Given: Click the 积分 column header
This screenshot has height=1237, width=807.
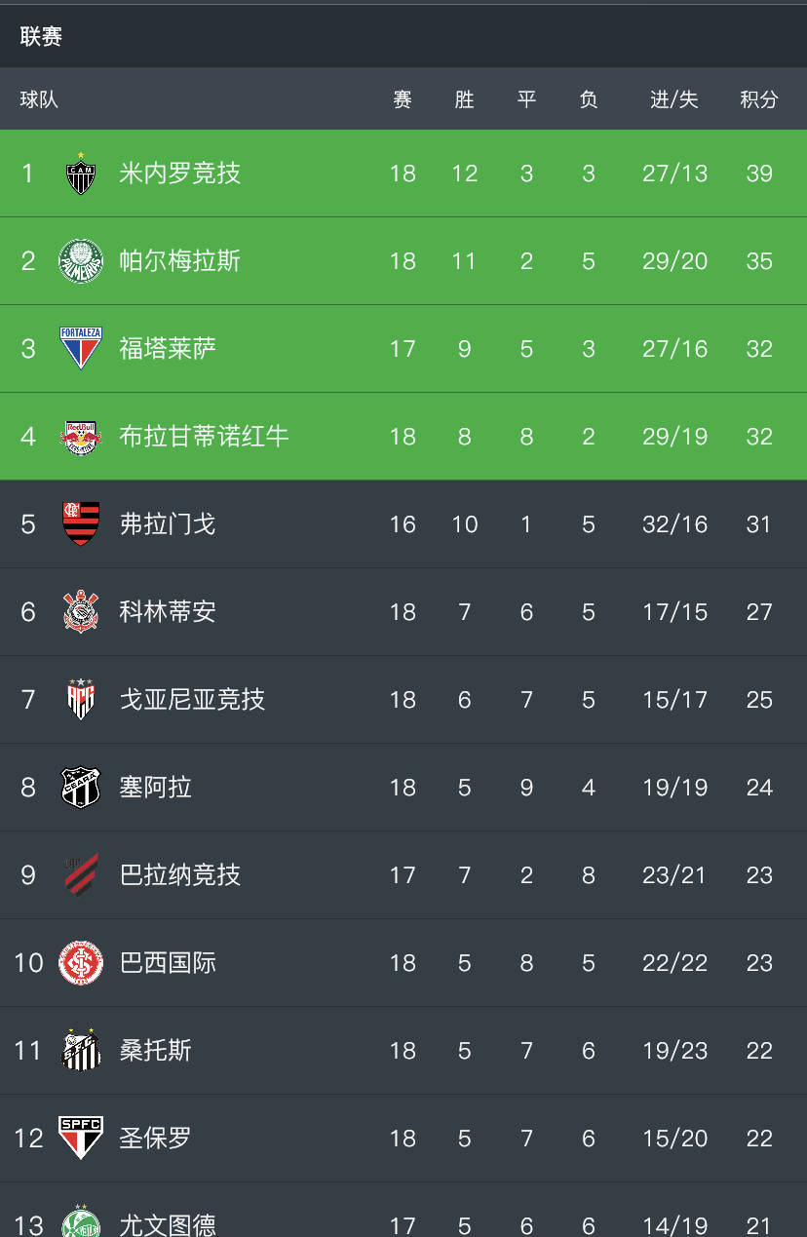Looking at the screenshot, I should coord(759,99).
